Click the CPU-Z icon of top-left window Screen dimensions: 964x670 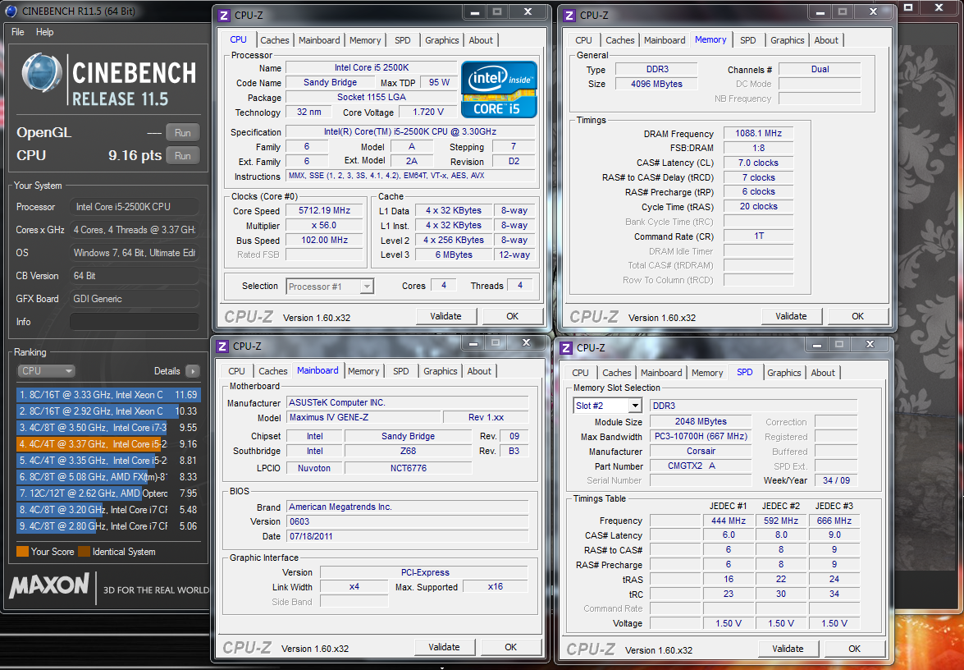[x=225, y=16]
